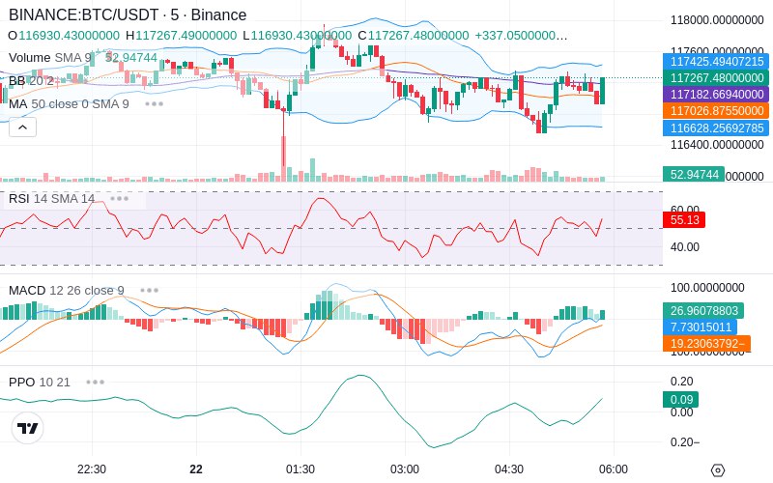Image resolution: width=773 pixels, height=483 pixels.
Task: Click the 03:00 time axis label
Action: 405,469
